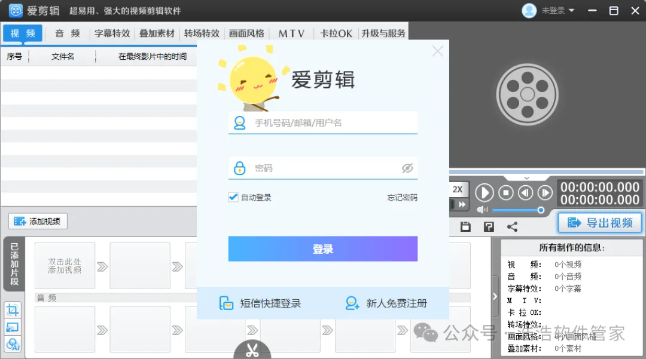
Task: Click the 0个素材 value text
Action: pyautogui.click(x=568, y=348)
